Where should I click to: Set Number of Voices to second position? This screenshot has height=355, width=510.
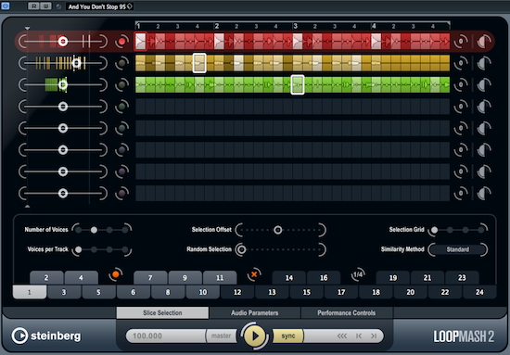tap(94, 230)
